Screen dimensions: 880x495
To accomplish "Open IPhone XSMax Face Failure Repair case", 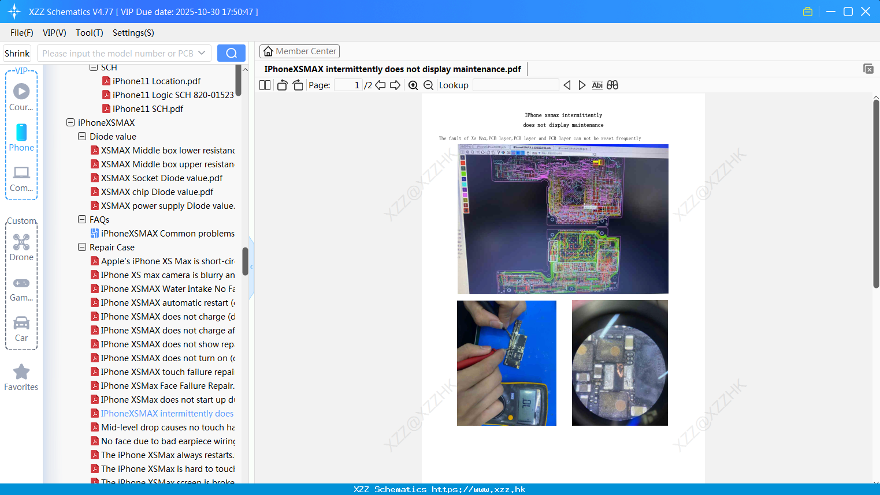I will click(x=162, y=386).
